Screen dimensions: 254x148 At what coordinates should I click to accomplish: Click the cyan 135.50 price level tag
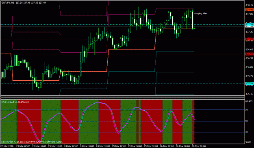click(x=249, y=84)
